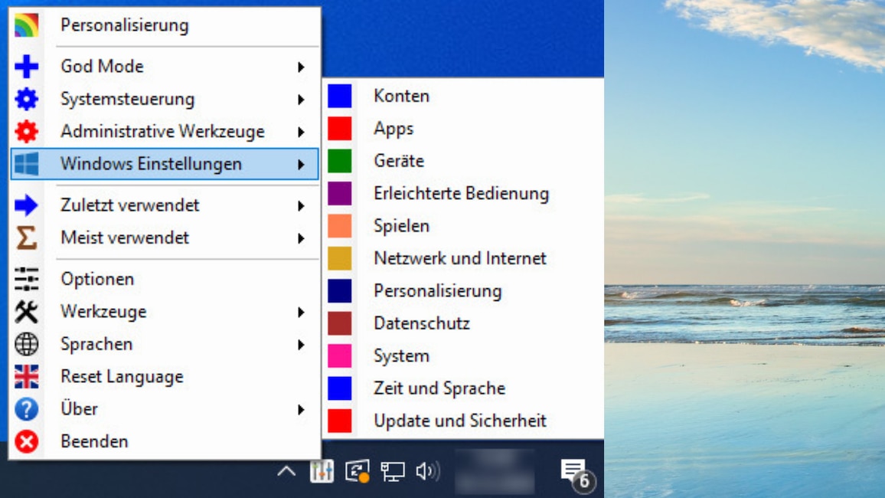Choose Beenden to quit
Image resolution: width=885 pixels, height=498 pixels.
tap(165, 441)
